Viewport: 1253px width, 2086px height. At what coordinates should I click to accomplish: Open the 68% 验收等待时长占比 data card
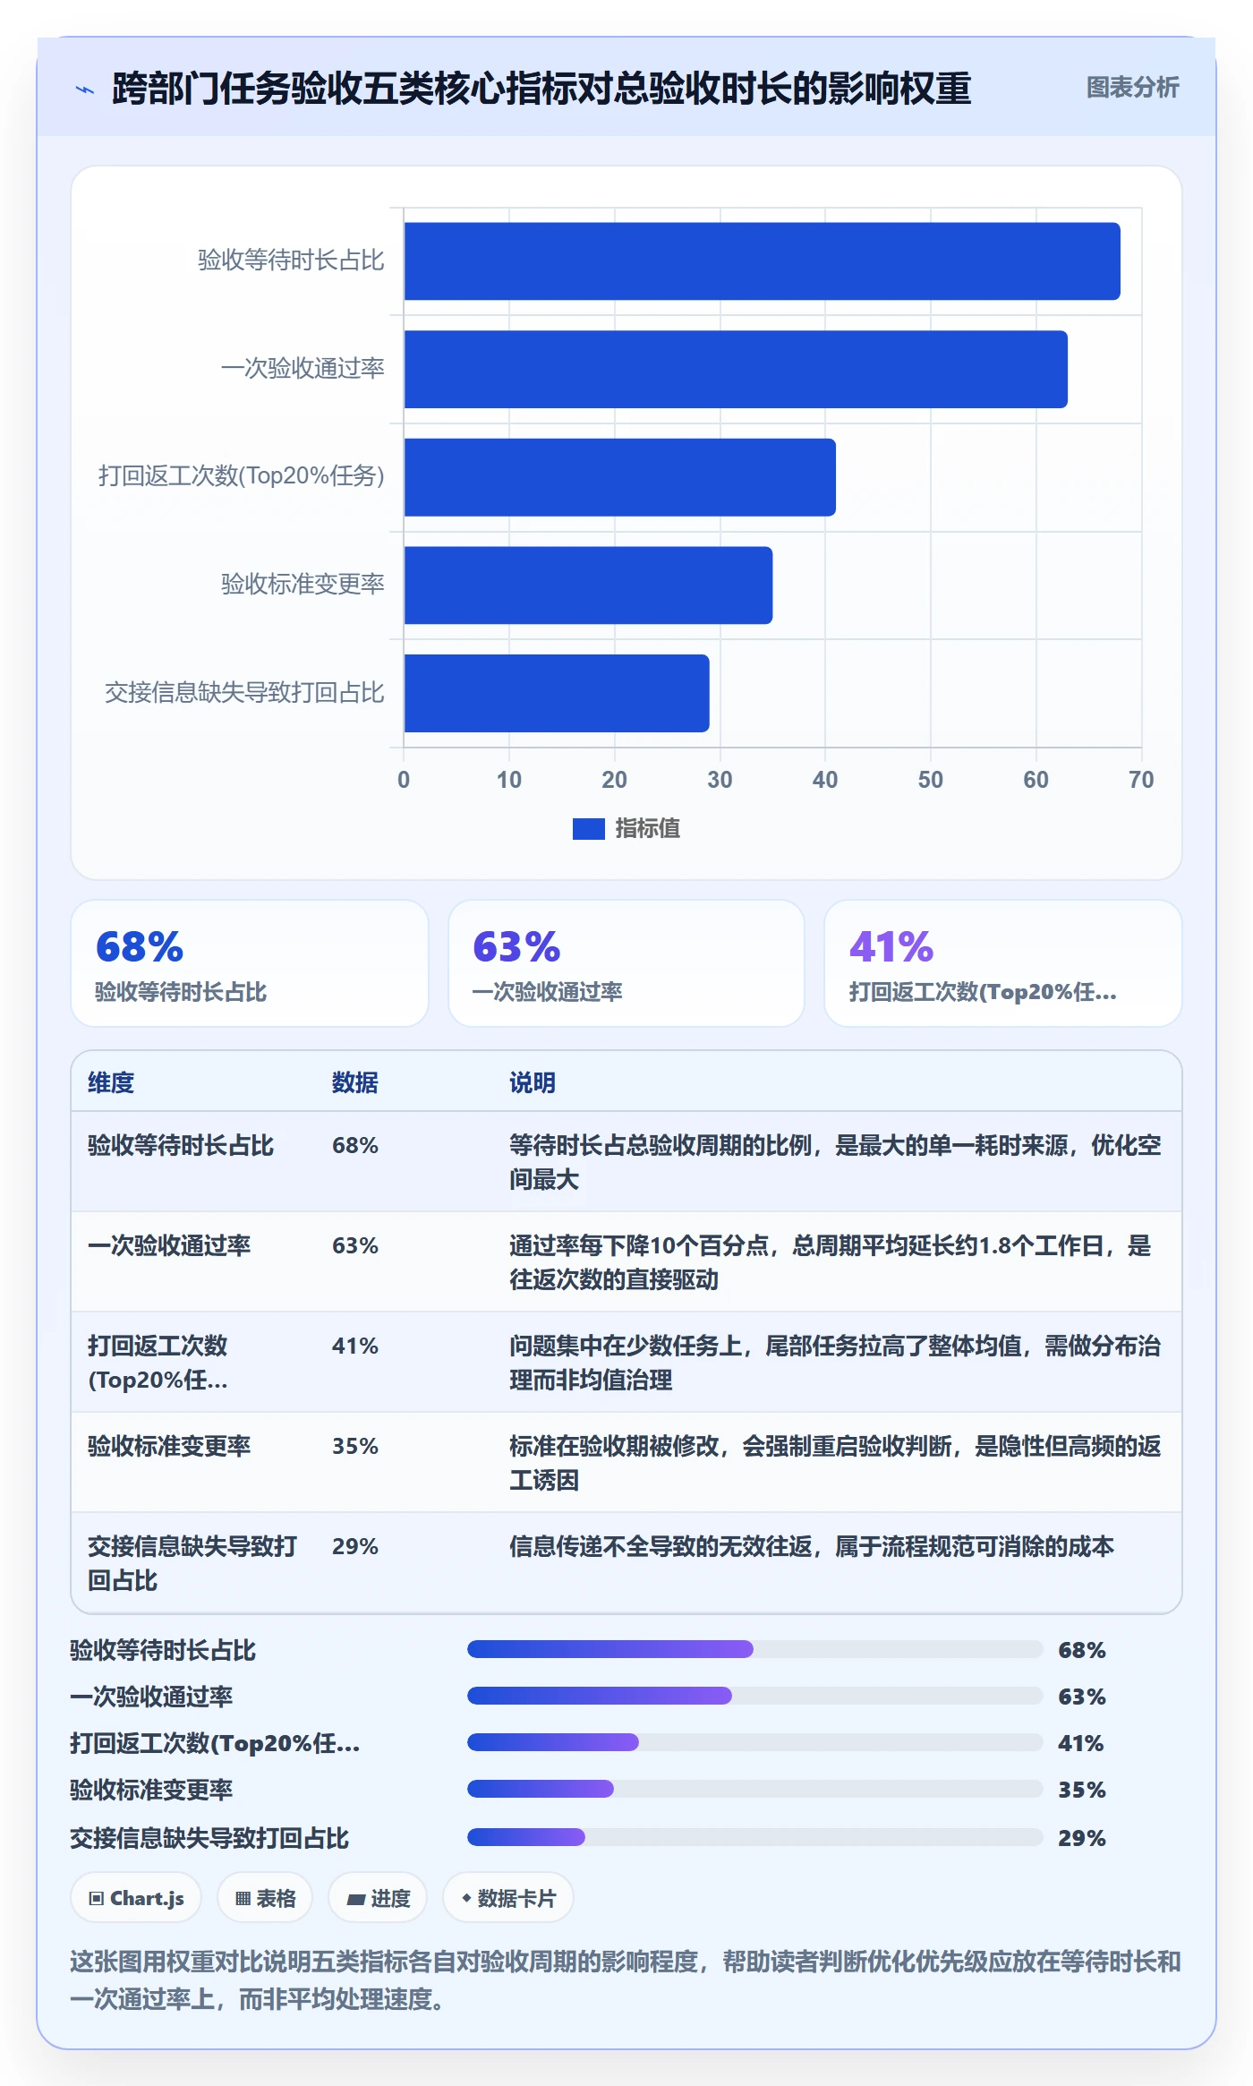click(250, 963)
